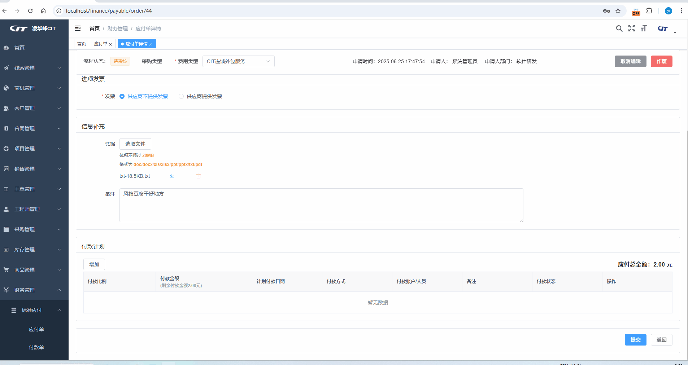
Task: Expand 销售管理 menu chevron
Action: tap(59, 169)
